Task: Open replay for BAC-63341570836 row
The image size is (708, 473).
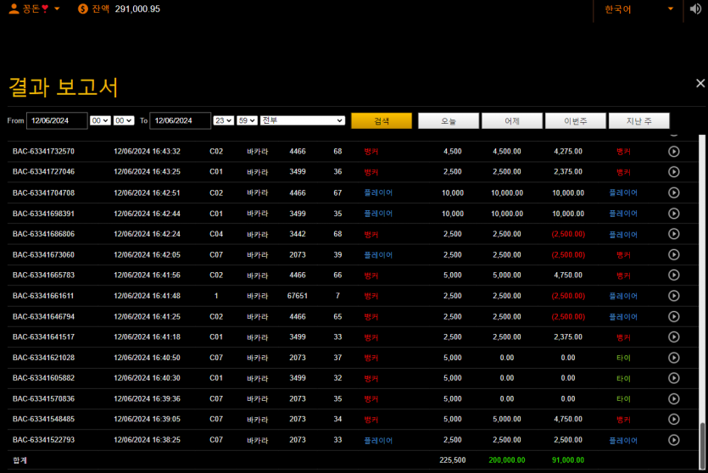Action: 674,398
